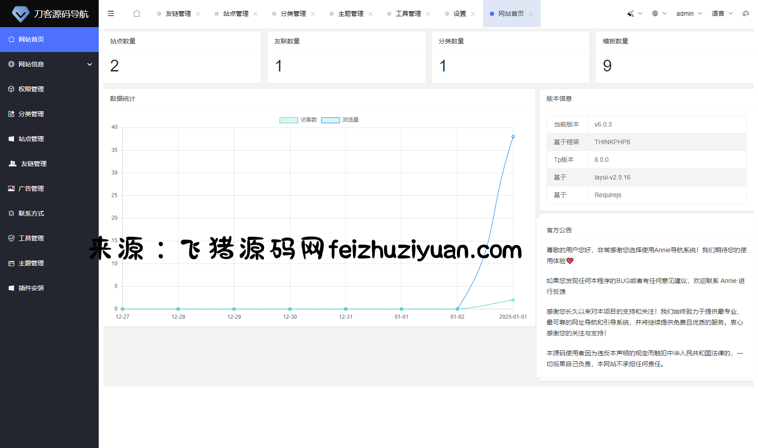Switch to the 友链管理 tab

point(178,14)
